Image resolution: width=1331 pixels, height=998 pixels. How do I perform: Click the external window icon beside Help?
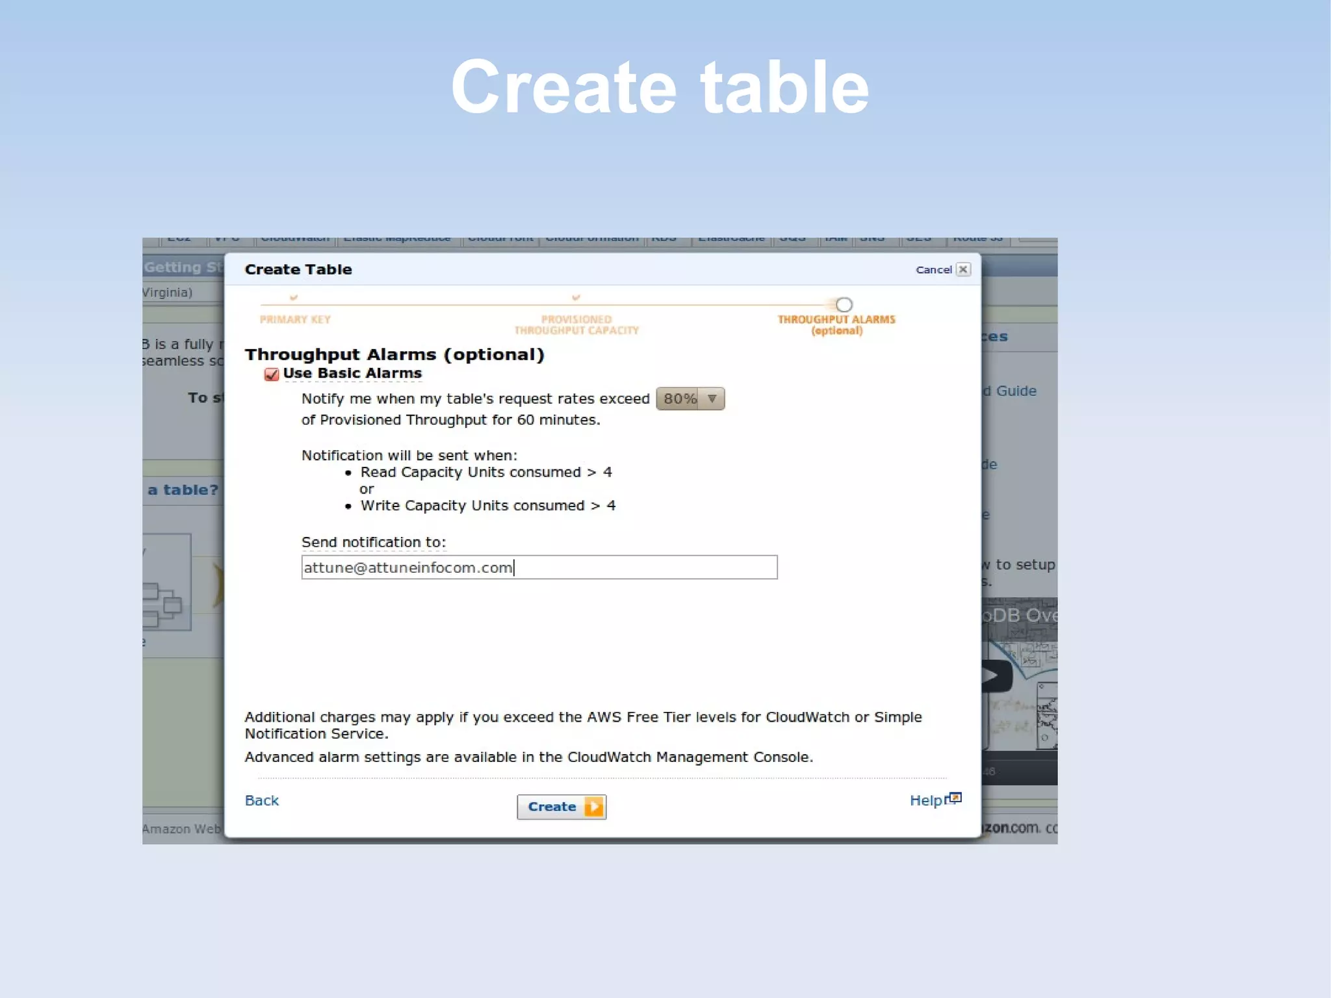pos(953,798)
